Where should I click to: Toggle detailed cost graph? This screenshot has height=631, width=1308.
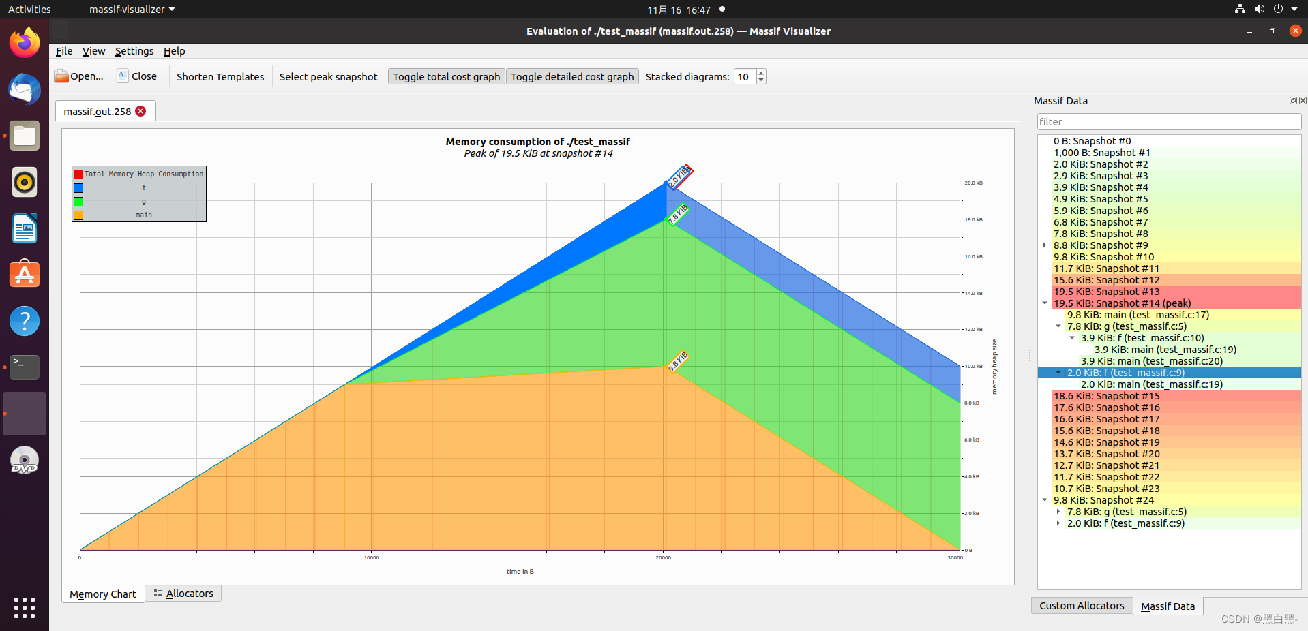(572, 77)
